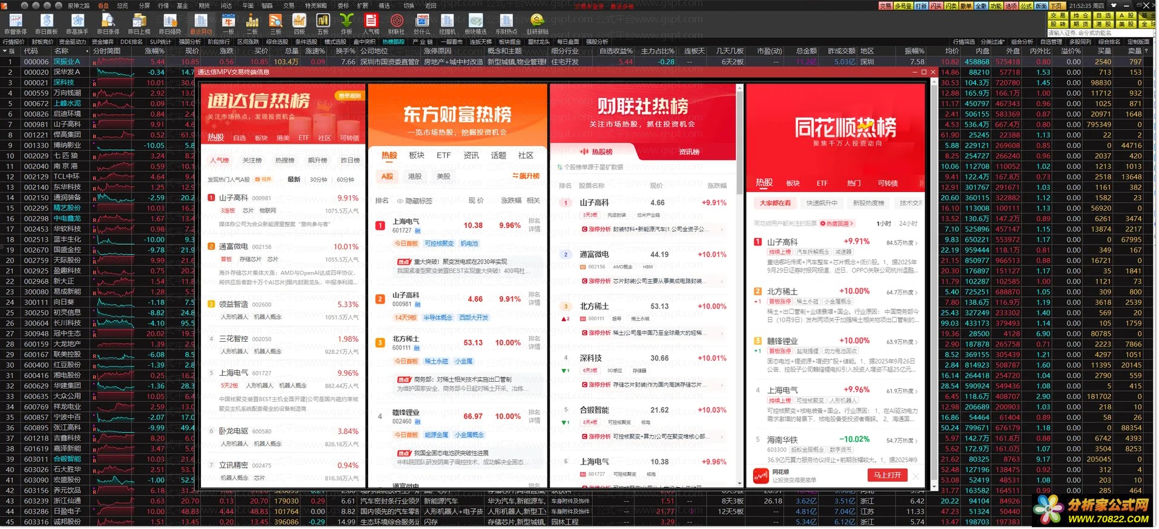Click the 昨高换手 toolbar icon
Viewport: 1159px width, 529px height.
tap(77, 24)
